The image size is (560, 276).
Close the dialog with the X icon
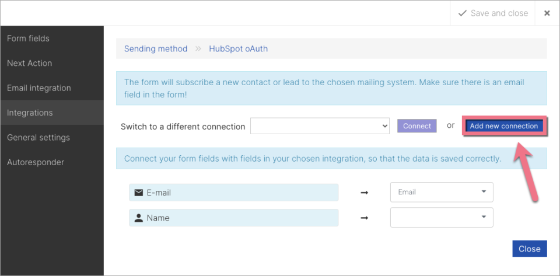pos(547,13)
